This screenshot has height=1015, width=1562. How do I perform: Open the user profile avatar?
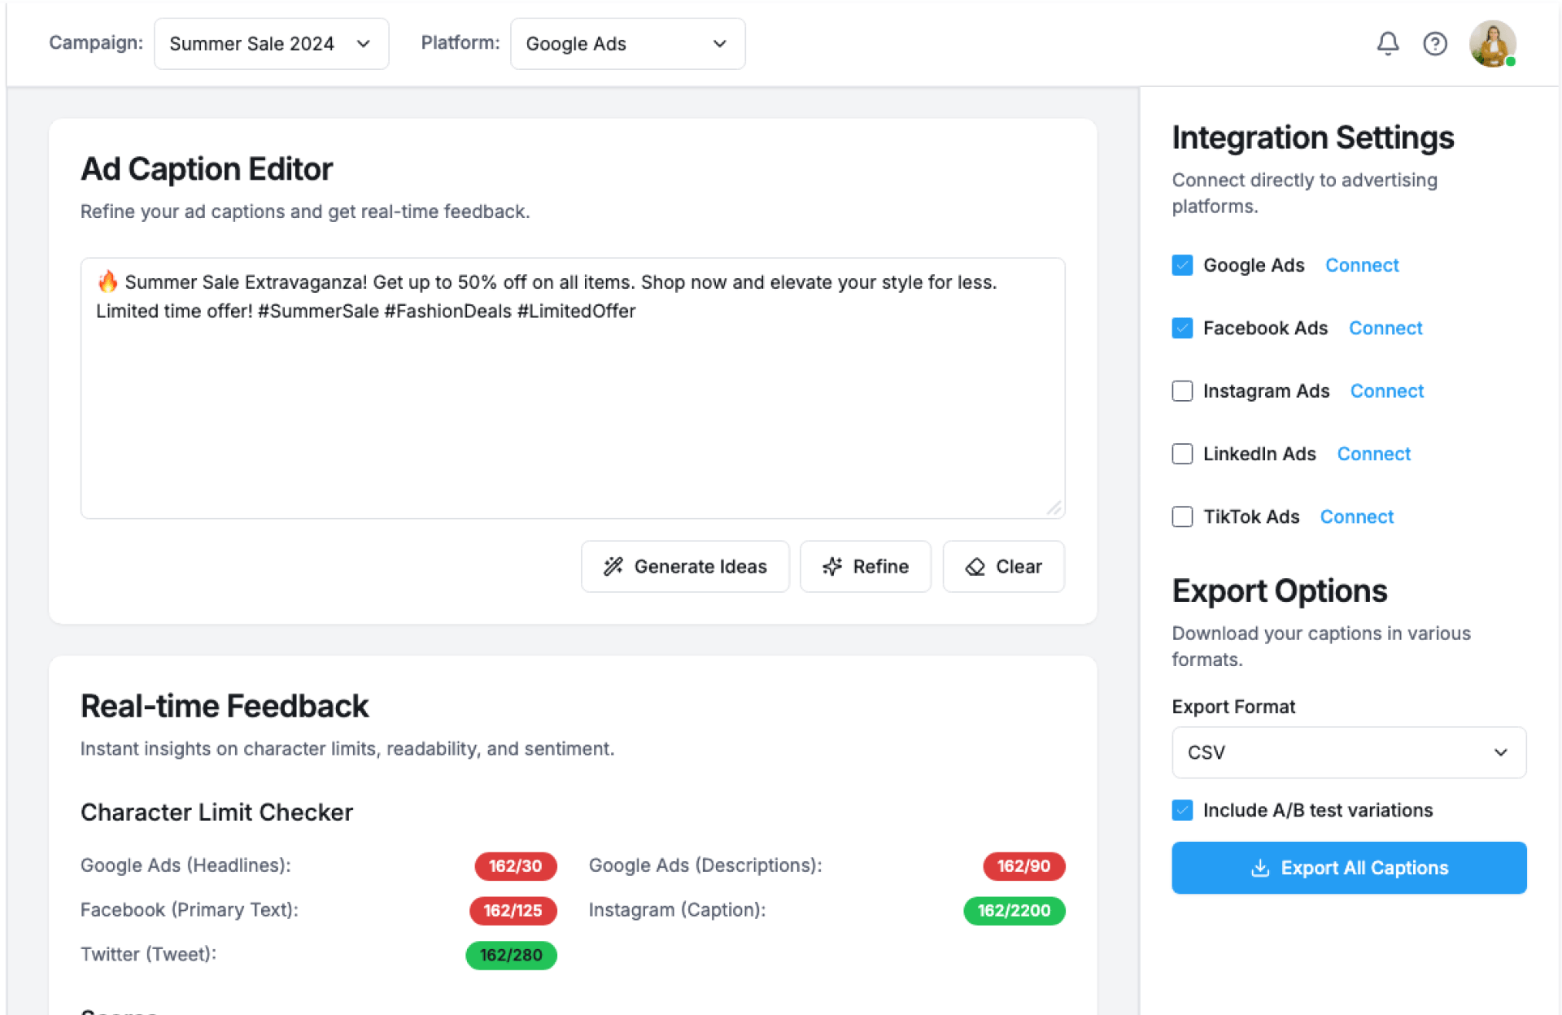1492,43
